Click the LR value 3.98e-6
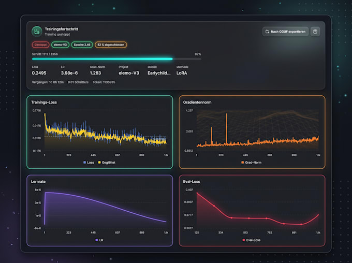 [69, 73]
